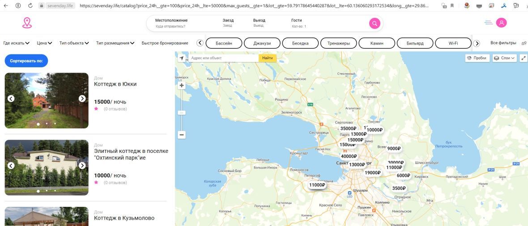
Task: Open the Yandex home button in the toolbar
Action: click(x=18, y=6)
